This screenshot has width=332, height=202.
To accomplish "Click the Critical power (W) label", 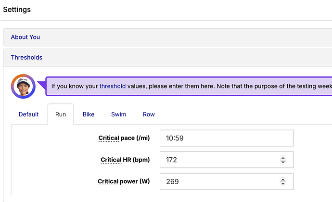I will [124, 181].
